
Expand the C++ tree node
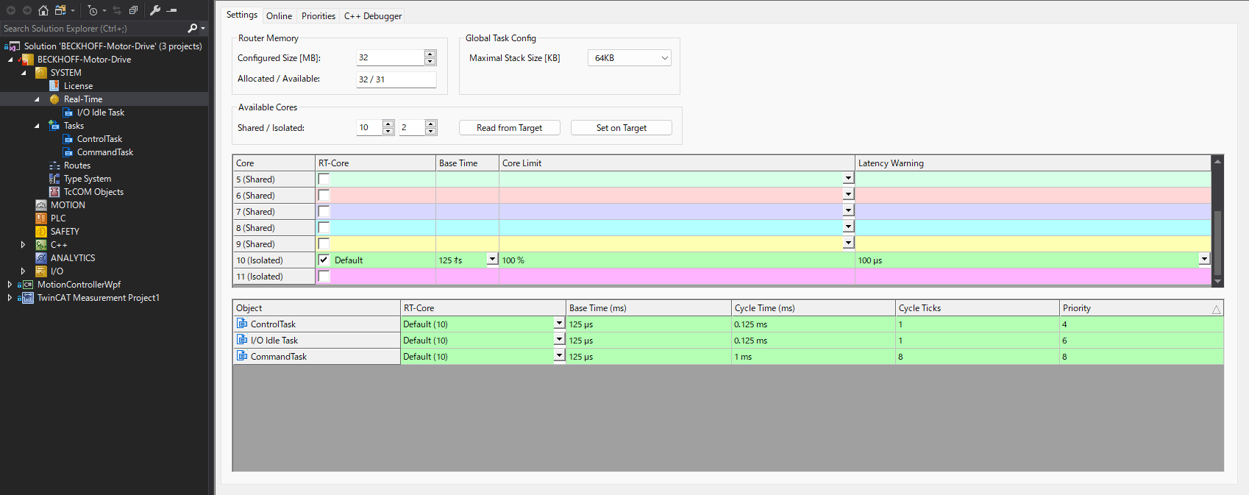point(23,245)
